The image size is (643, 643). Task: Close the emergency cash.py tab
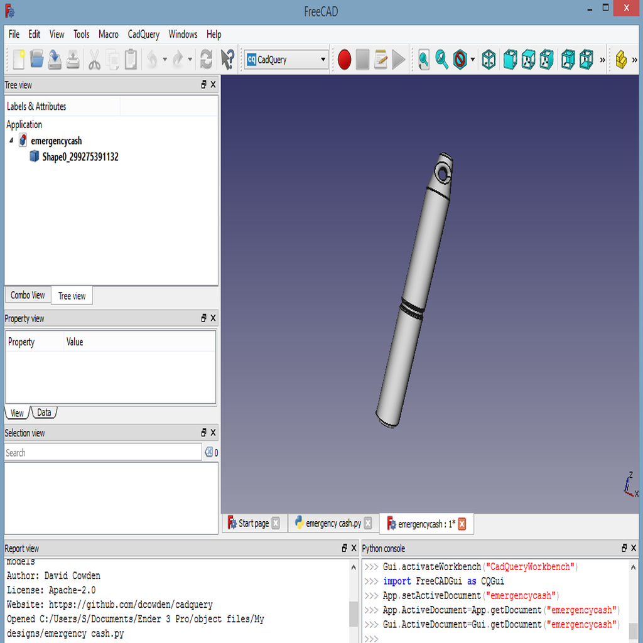368,523
